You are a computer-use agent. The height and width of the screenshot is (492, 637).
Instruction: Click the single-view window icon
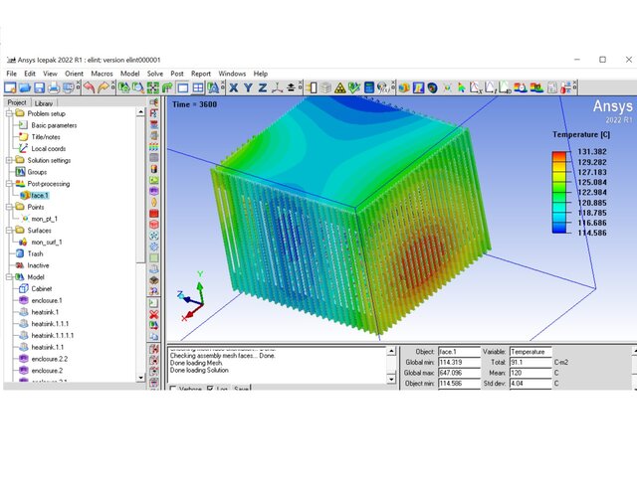tap(183, 87)
